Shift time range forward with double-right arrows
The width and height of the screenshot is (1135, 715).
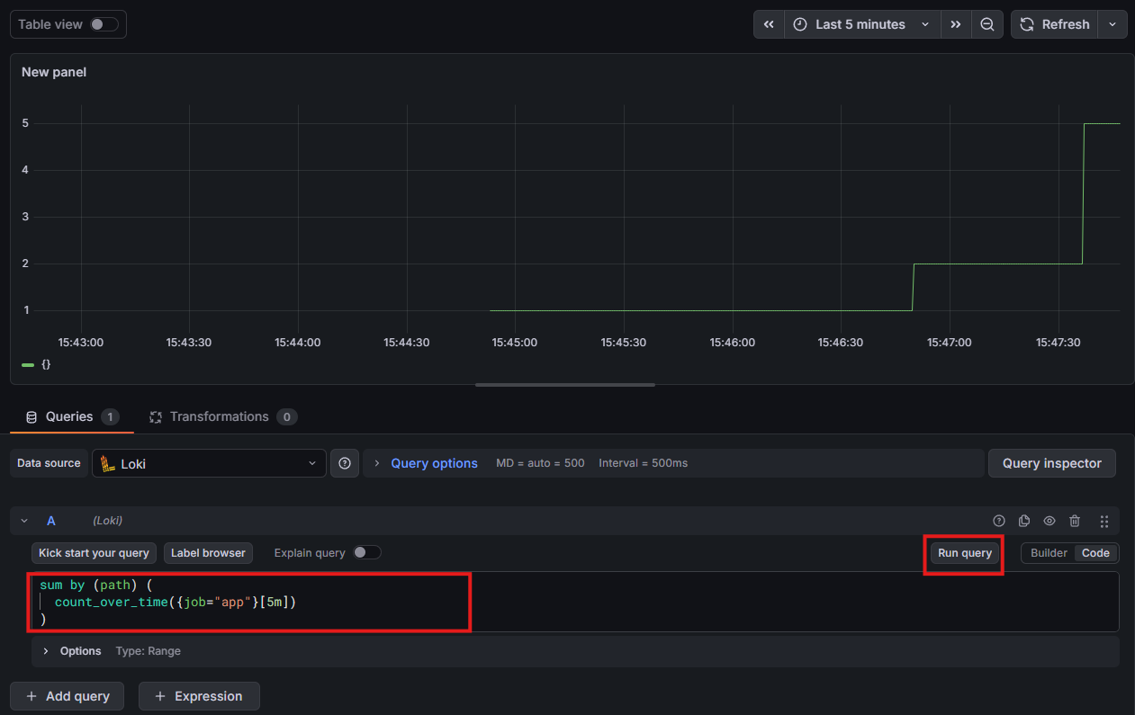tap(956, 24)
